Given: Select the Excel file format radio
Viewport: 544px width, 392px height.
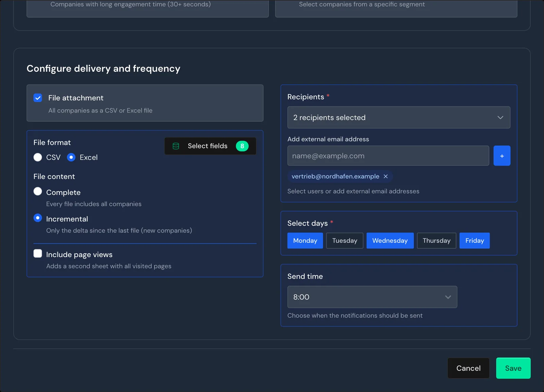Looking at the screenshot, I should pos(71,157).
